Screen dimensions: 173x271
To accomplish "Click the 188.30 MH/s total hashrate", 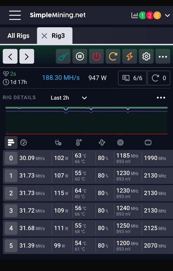I will 61,78.
